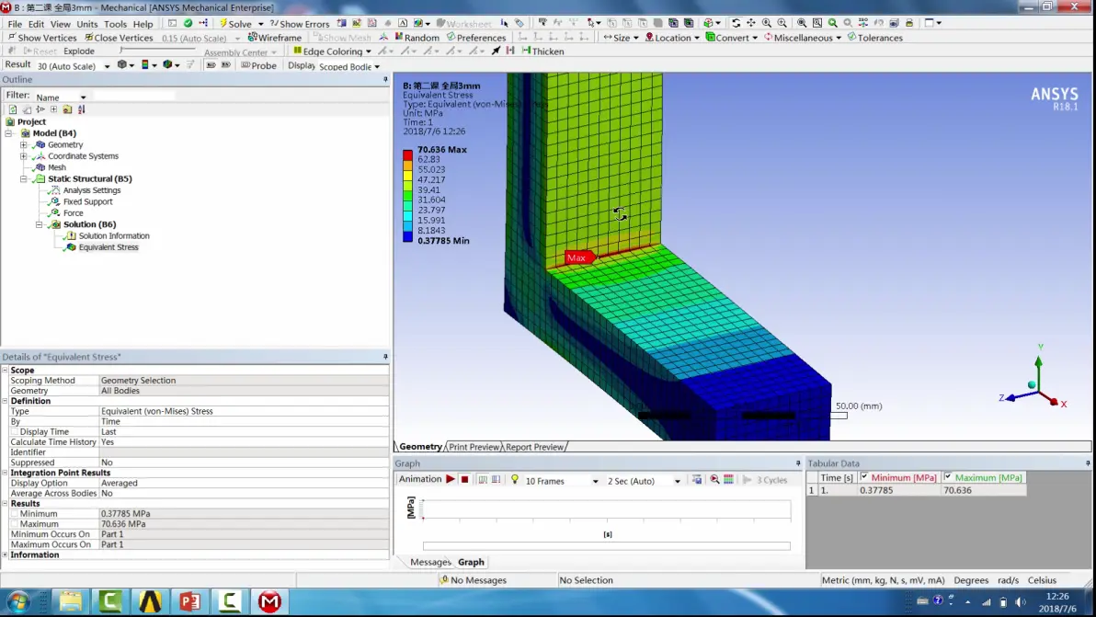The width and height of the screenshot is (1096, 617).
Task: Select the Rotate view tool
Action: click(x=736, y=23)
